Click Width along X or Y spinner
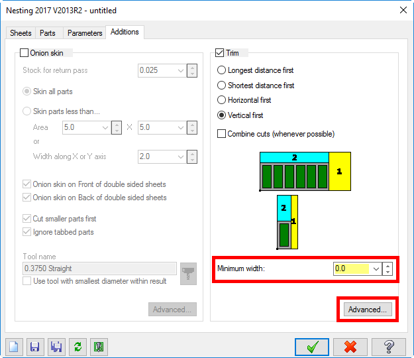Viewport: 414px width, 358px height. (x=192, y=156)
